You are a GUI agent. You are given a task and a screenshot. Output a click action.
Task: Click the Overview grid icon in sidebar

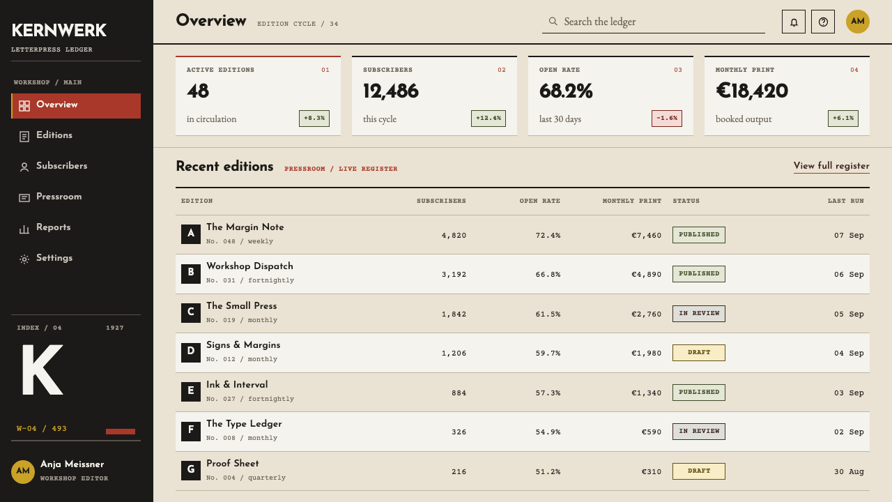pyautogui.click(x=24, y=106)
